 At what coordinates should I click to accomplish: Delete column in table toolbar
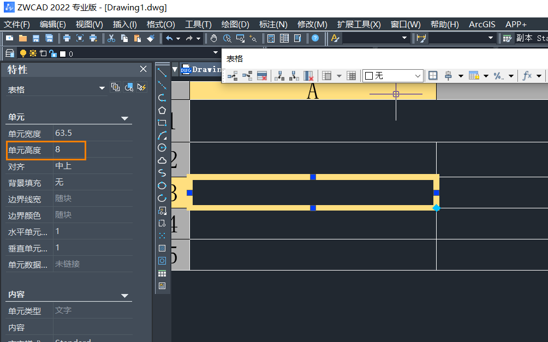pos(308,75)
